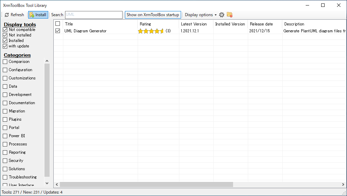
Task: Check the Customizations category
Action: tap(5, 78)
